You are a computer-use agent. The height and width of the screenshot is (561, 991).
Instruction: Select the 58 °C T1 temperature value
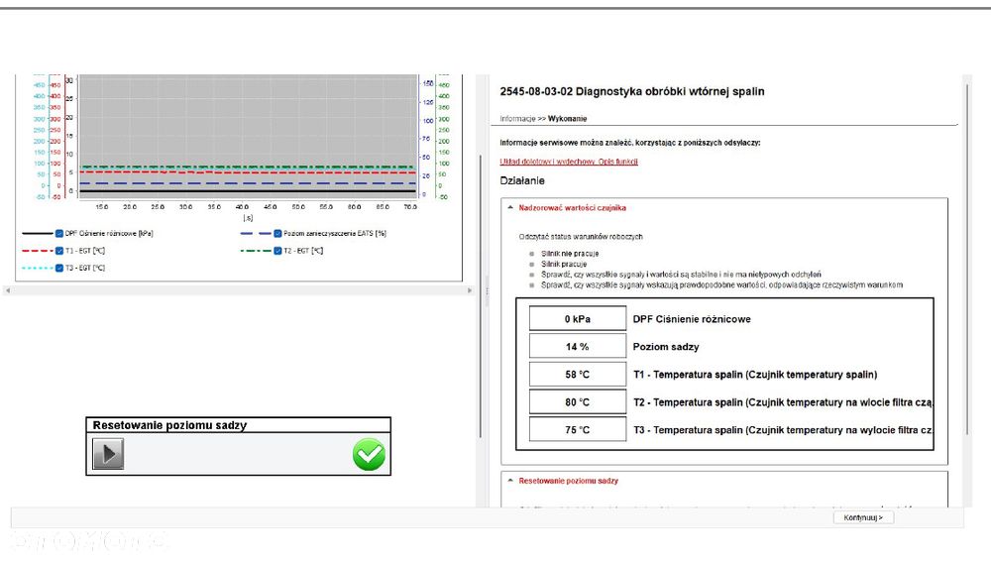point(578,375)
